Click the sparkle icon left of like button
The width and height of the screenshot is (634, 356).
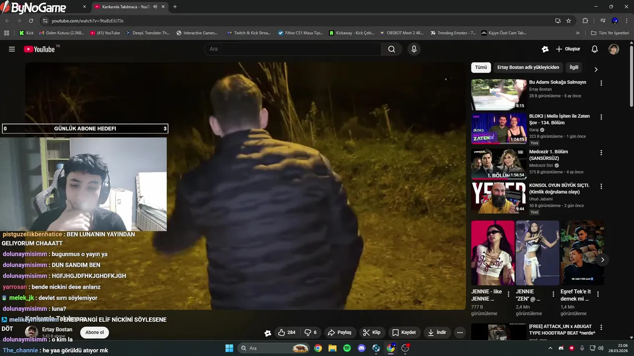pos(268,333)
